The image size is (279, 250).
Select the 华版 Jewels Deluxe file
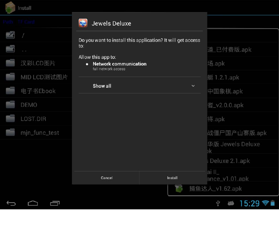[x=233, y=144]
